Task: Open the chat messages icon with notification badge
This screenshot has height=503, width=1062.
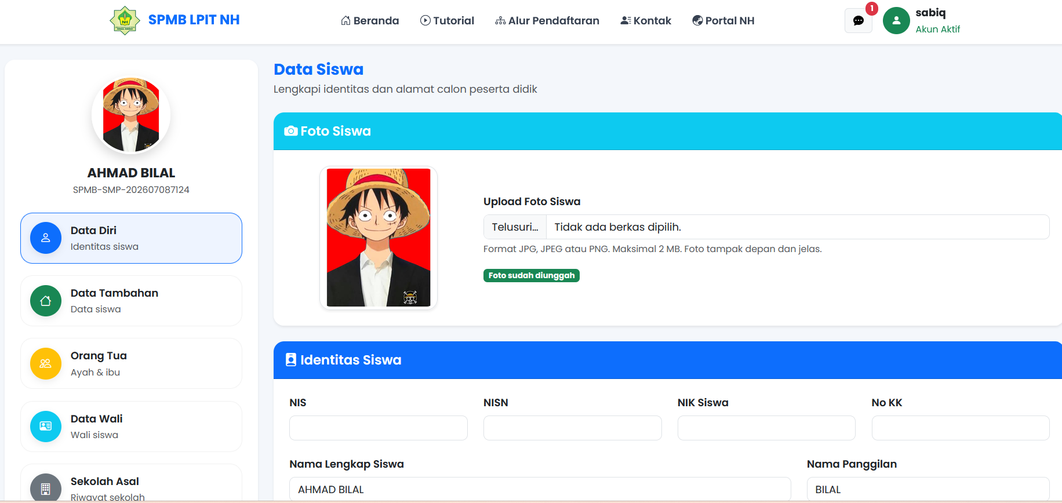Action: coord(859,21)
